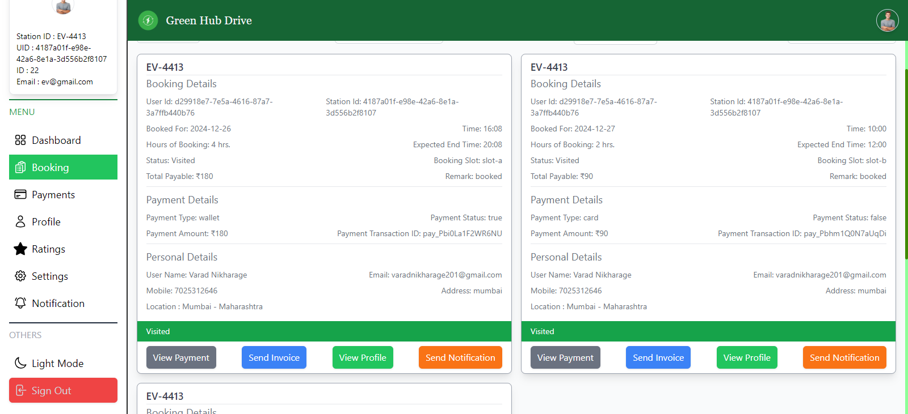Image resolution: width=908 pixels, height=414 pixels.
Task: Send Notification for the 2024-12-27 booking
Action: (x=844, y=357)
